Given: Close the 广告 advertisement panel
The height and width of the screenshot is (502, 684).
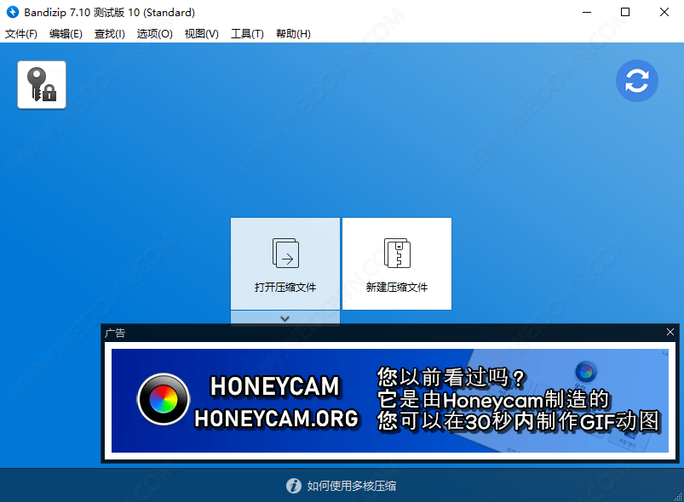Looking at the screenshot, I should [x=670, y=332].
